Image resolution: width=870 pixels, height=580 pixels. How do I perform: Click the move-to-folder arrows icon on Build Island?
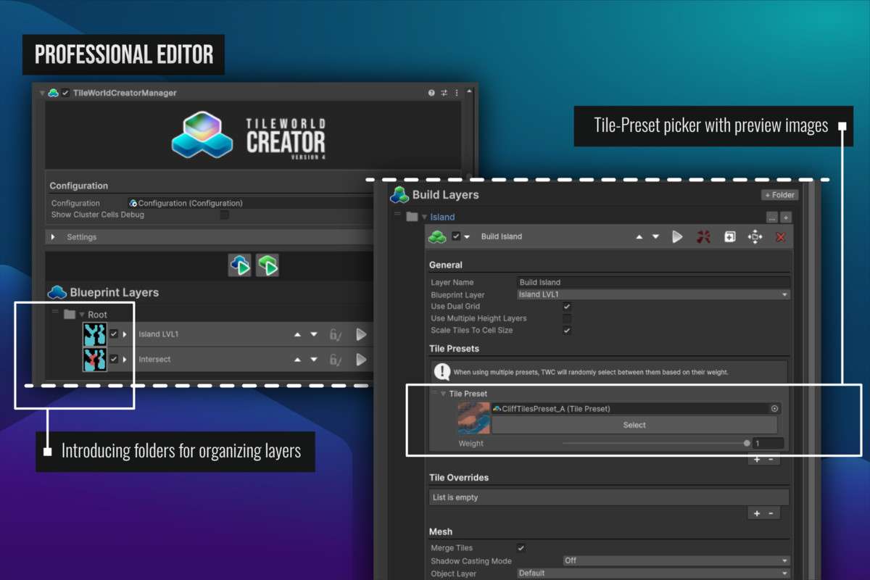[x=755, y=237]
